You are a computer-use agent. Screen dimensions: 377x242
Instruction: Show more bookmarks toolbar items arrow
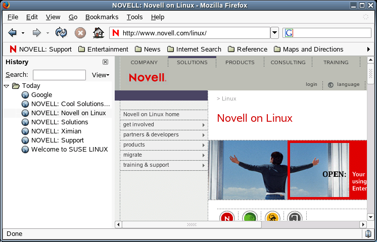368,50
